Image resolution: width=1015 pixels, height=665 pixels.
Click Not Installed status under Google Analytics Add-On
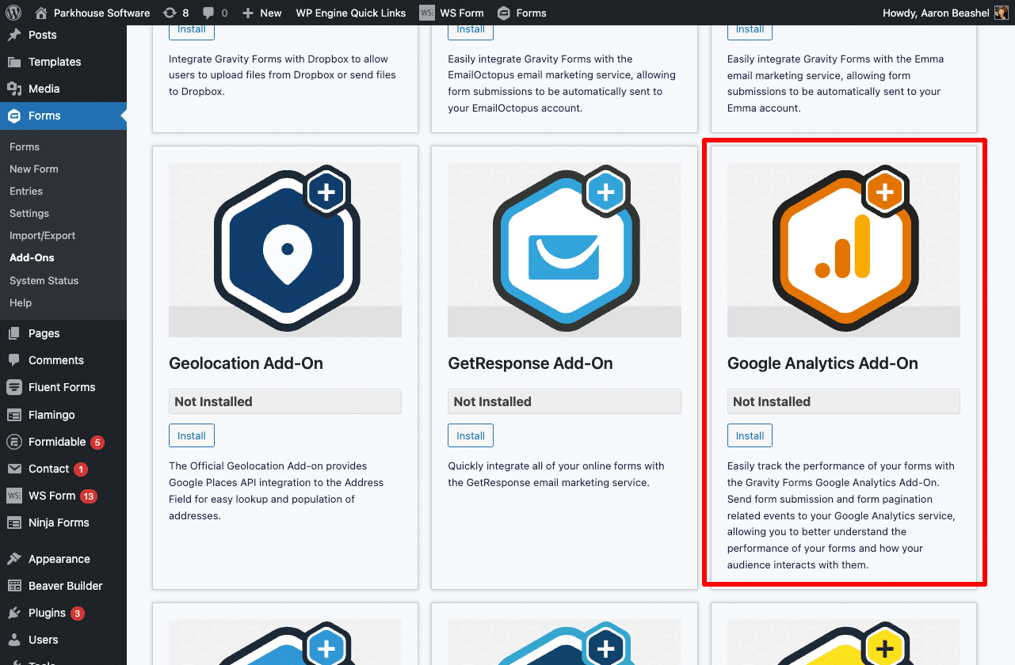pyautogui.click(x=844, y=401)
